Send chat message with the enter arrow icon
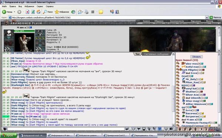The width and height of the screenshot is (222, 138). tap(127, 129)
